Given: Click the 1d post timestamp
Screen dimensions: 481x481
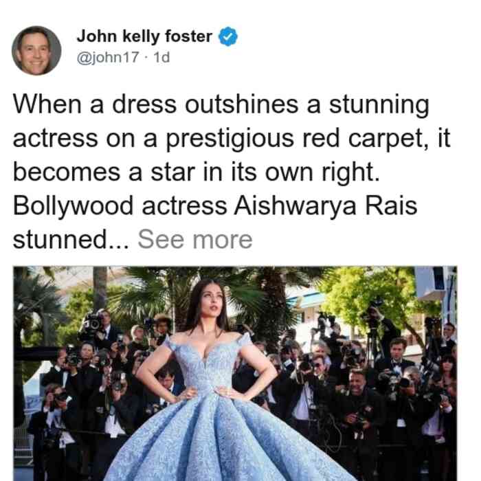Looking at the screenshot, I should pyautogui.click(x=161, y=57).
